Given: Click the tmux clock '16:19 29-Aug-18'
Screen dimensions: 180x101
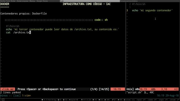Looking at the screenshot, I should click(168, 95).
